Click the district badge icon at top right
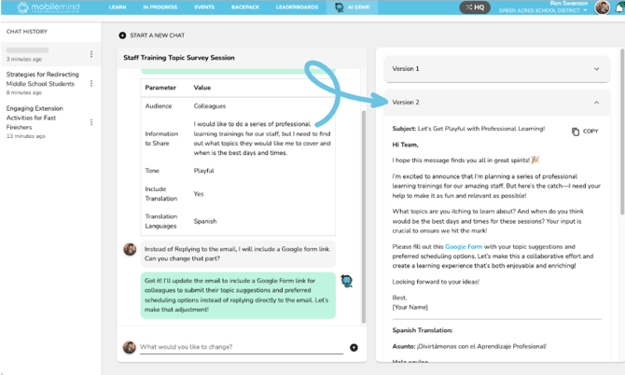The width and height of the screenshot is (625, 375). pyautogui.click(x=617, y=7)
